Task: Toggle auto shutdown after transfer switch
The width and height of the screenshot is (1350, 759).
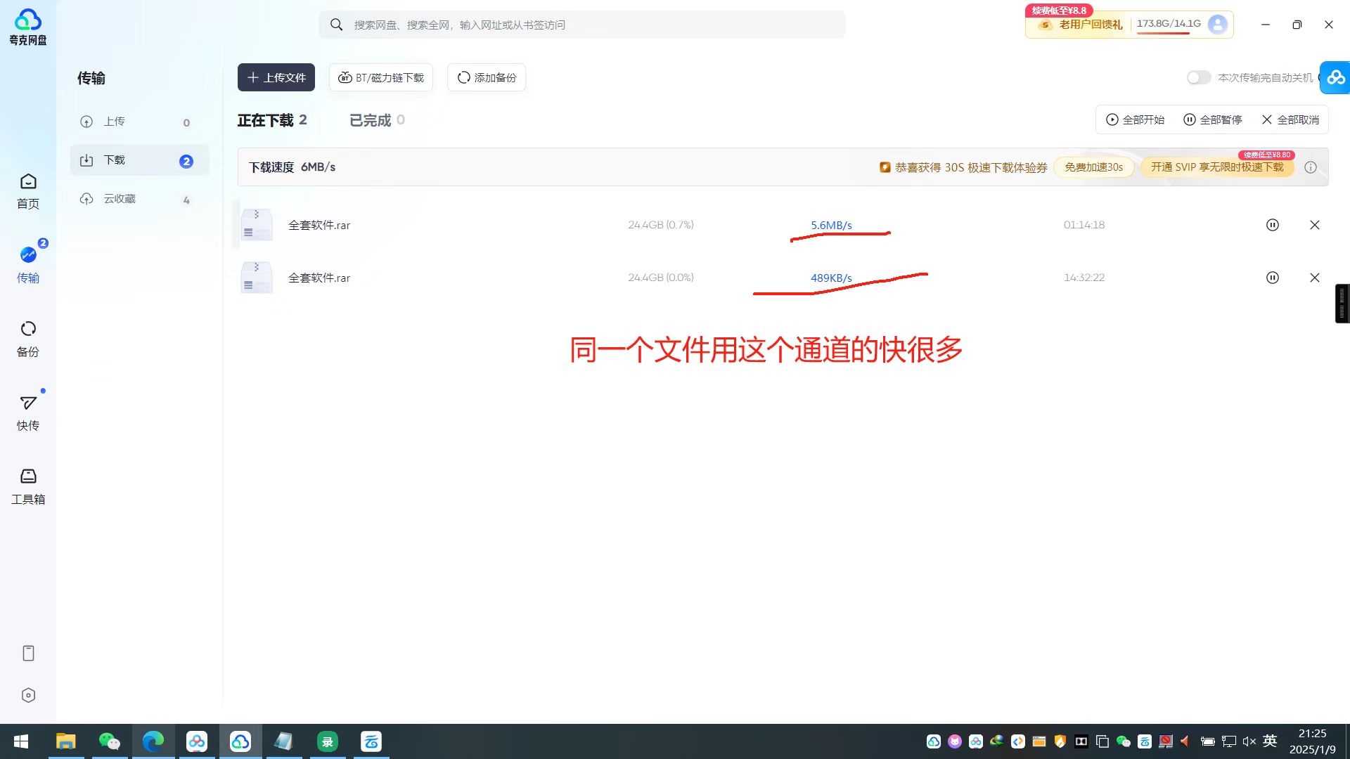Action: [1199, 77]
